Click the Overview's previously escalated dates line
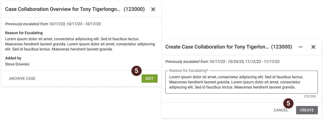The image size is (323, 120). 53,24
